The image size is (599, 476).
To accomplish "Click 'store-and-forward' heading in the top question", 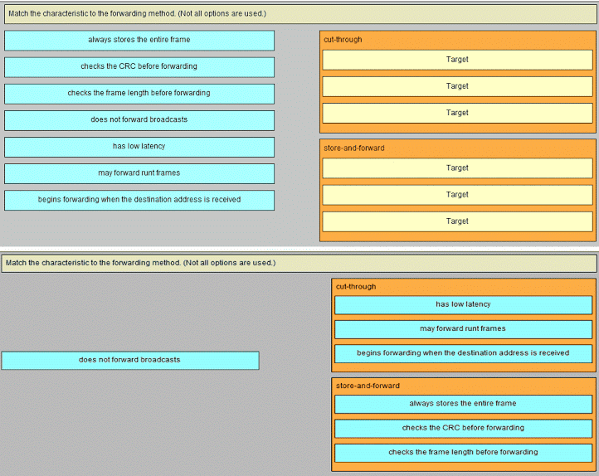I will coord(353,148).
